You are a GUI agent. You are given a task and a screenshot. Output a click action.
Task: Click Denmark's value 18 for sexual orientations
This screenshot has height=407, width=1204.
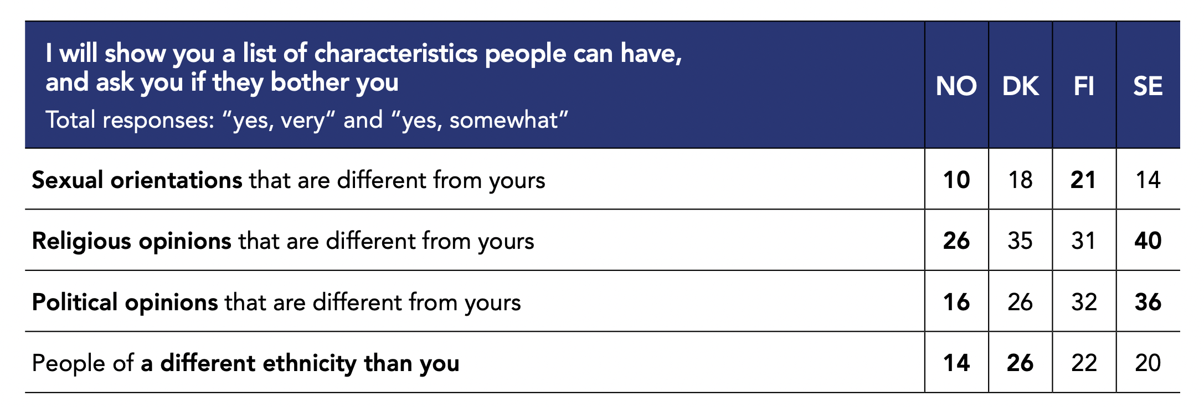coord(1020,180)
